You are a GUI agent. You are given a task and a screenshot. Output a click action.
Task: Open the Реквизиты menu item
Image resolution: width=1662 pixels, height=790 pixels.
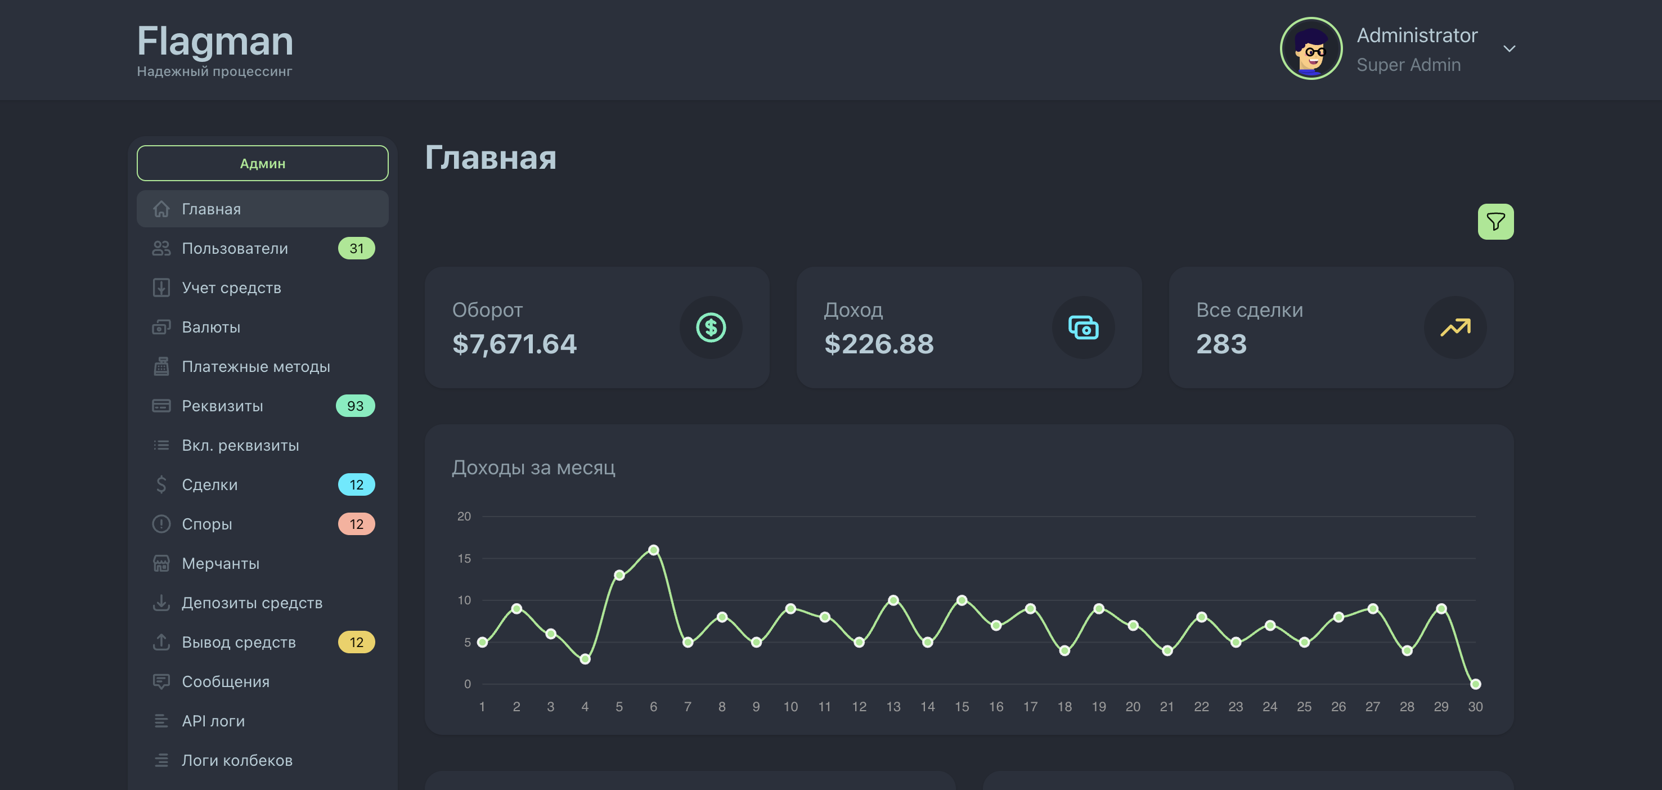(x=222, y=406)
